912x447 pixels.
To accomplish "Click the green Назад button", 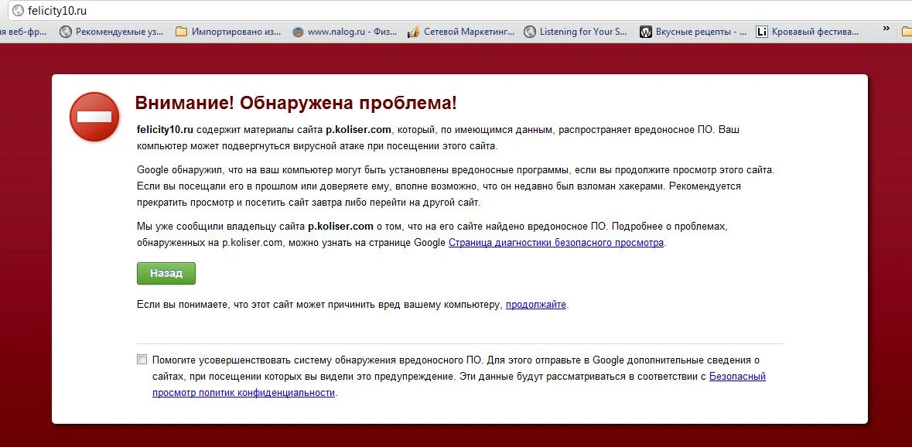I will 166,273.
